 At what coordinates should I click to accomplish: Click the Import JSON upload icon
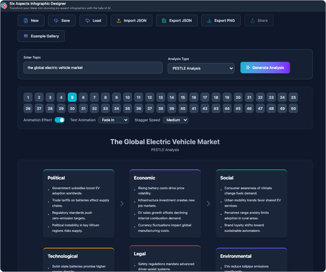tap(119, 21)
